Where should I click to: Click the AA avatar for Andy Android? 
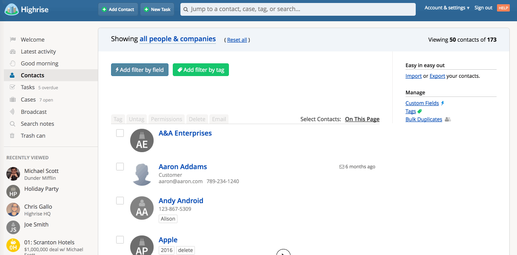[142, 208]
